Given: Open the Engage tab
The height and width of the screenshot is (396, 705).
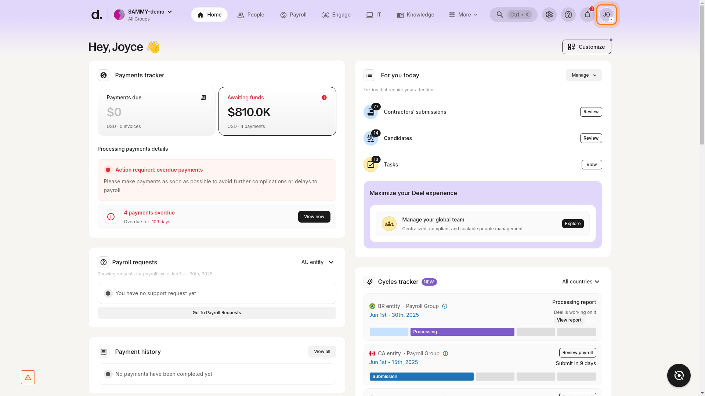Looking at the screenshot, I should pos(336,15).
